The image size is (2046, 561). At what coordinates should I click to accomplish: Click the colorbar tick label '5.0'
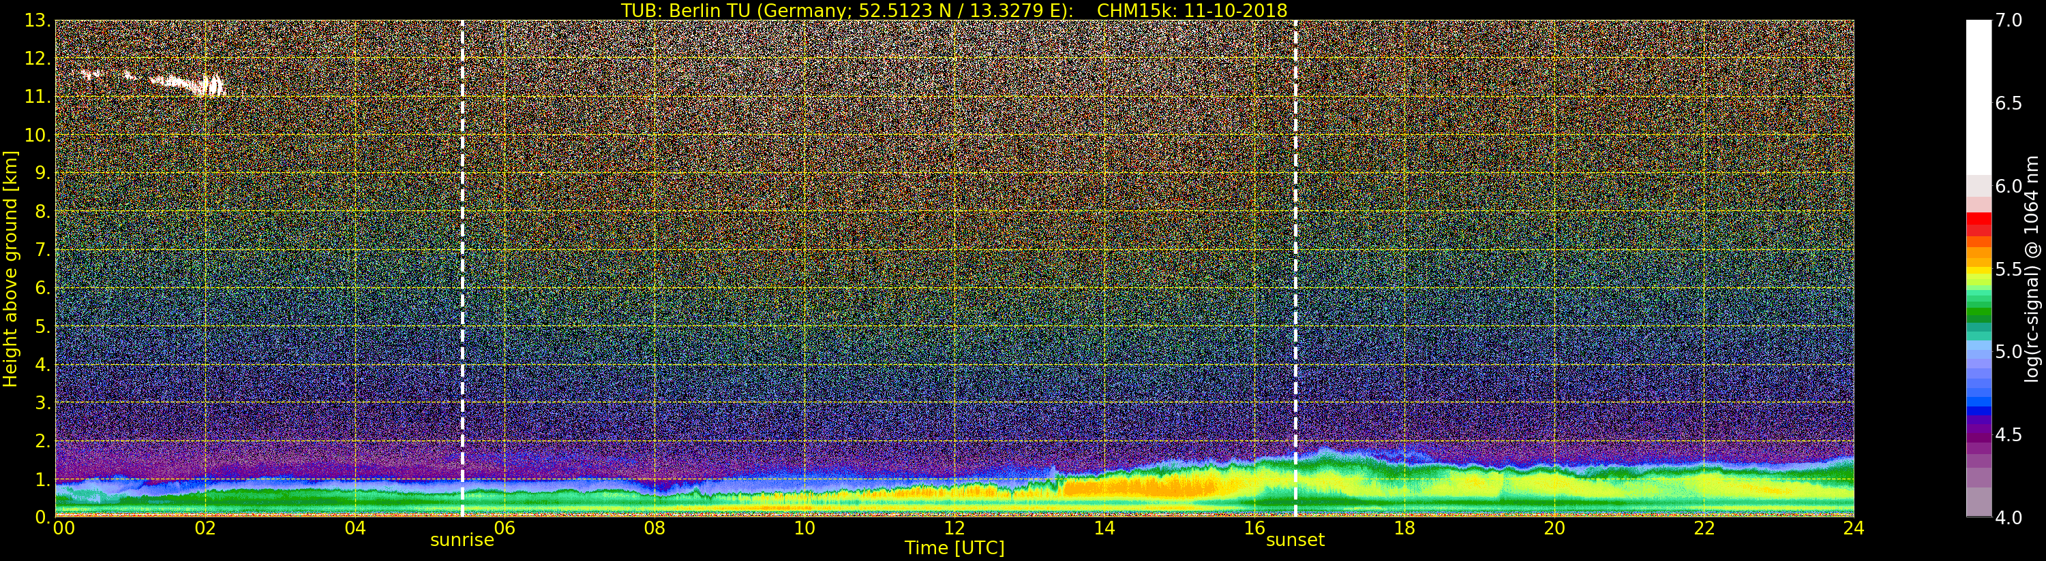[x=2009, y=351]
